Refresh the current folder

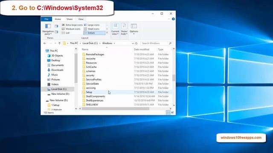(136, 43)
